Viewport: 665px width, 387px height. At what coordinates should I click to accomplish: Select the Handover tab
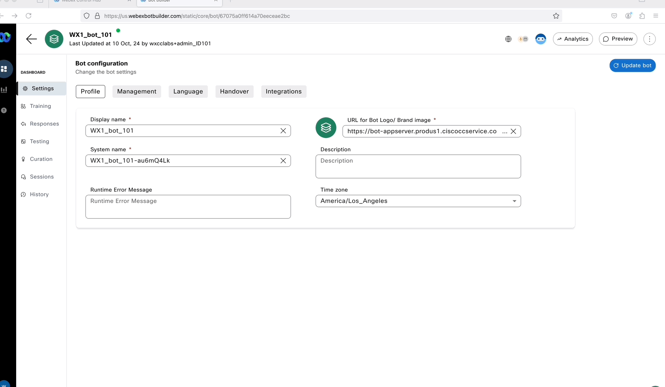[234, 91]
